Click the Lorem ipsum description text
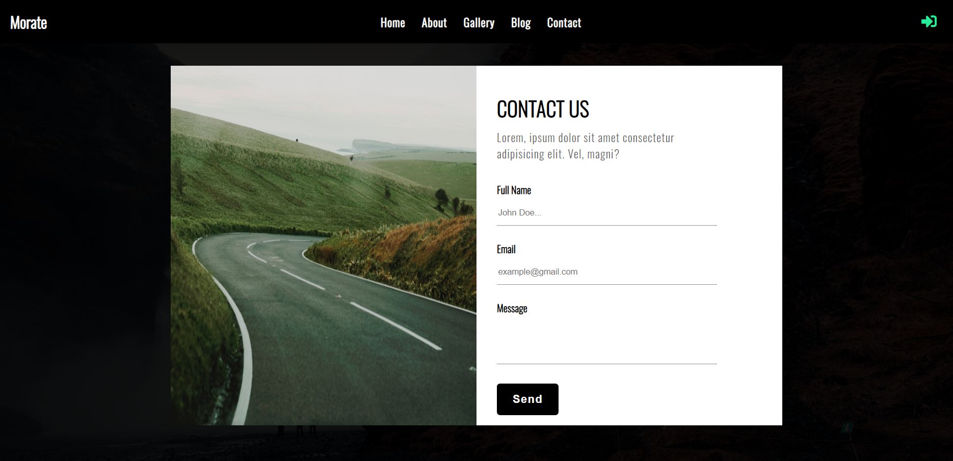953x461 pixels. point(586,146)
